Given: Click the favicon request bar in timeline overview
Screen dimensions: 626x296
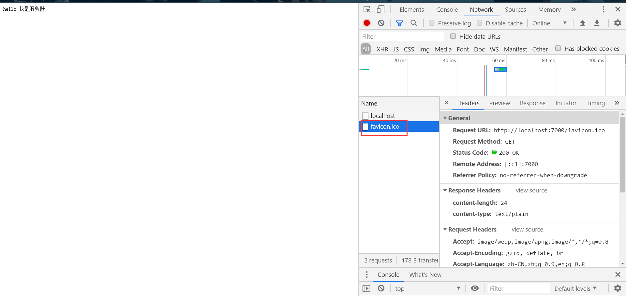Looking at the screenshot, I should (500, 69).
